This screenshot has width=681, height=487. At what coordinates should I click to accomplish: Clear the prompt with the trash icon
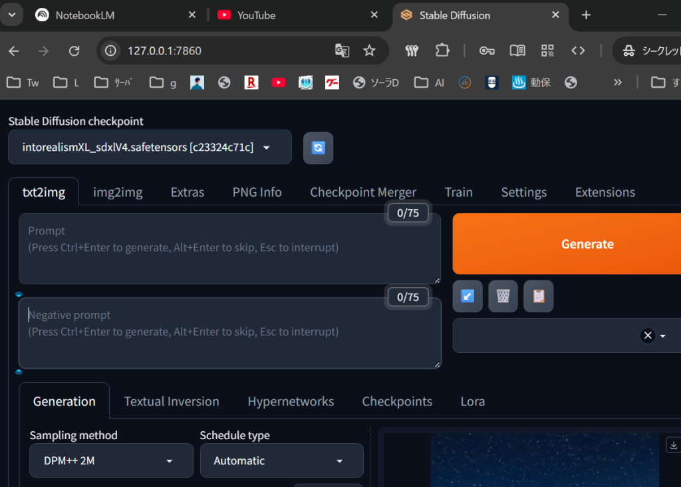503,296
